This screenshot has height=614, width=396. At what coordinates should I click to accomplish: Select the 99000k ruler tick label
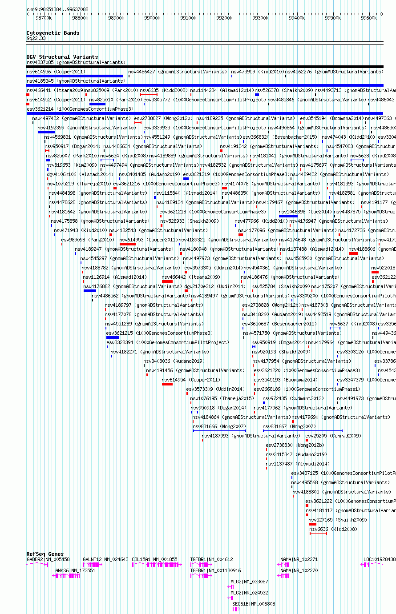coord(152,18)
